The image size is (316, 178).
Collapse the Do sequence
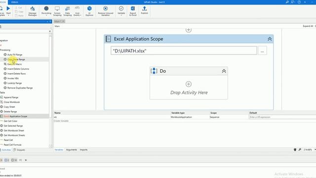click(224, 71)
